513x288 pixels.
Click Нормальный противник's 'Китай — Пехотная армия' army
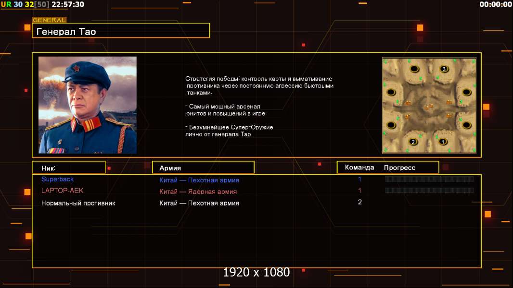(x=199, y=203)
